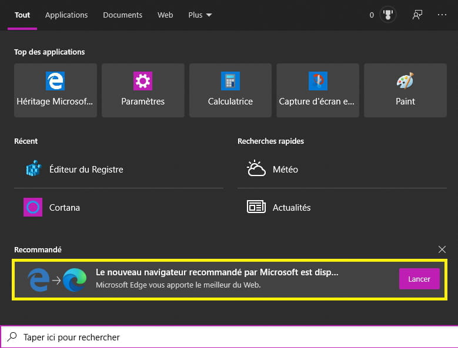458x348 pixels.
Task: Switch to the Documents tab
Action: [122, 15]
